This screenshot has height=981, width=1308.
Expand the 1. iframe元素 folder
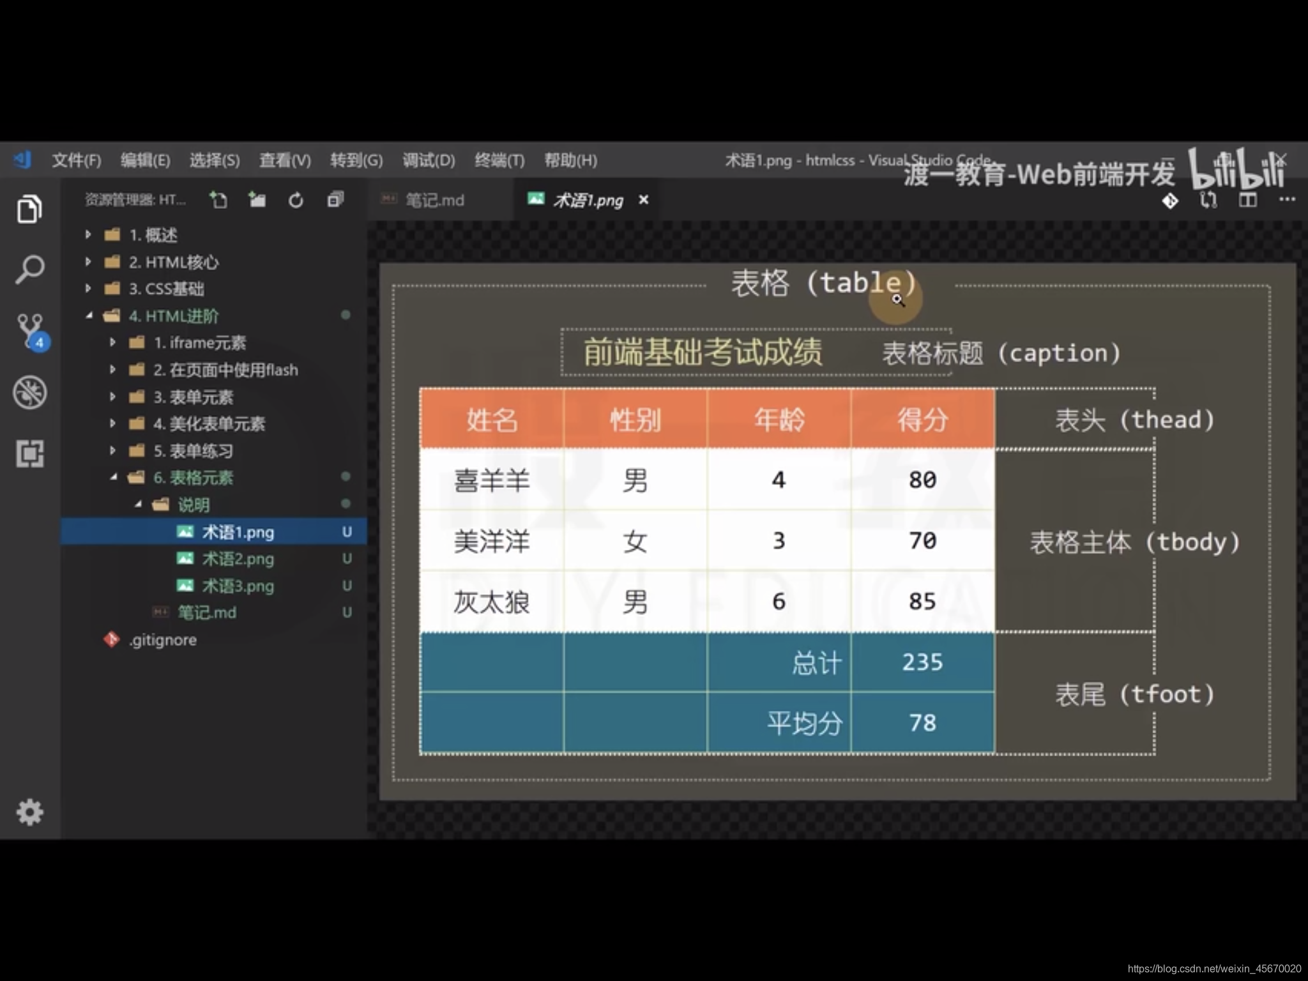coord(113,342)
